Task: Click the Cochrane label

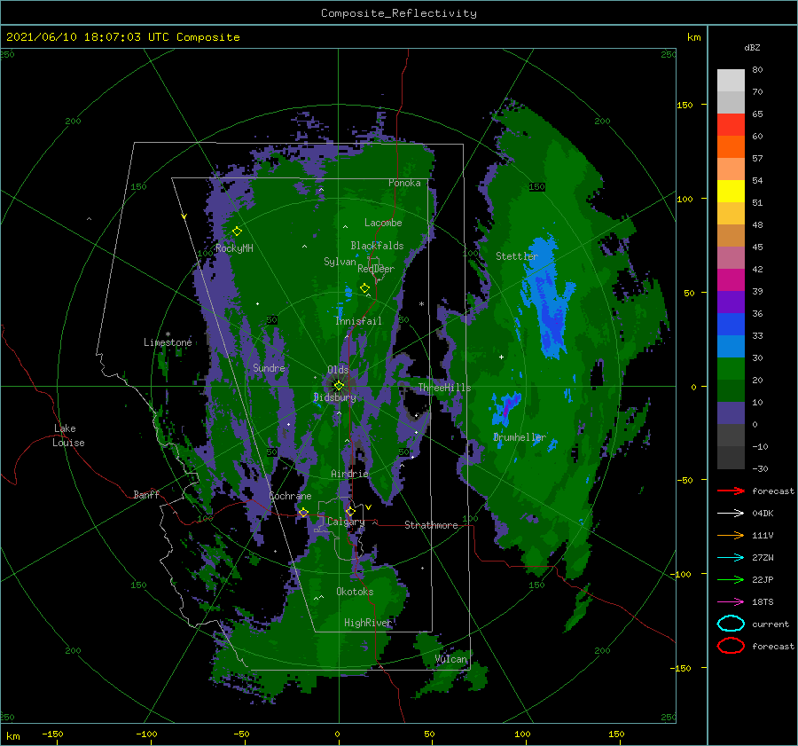Action: 290,496
